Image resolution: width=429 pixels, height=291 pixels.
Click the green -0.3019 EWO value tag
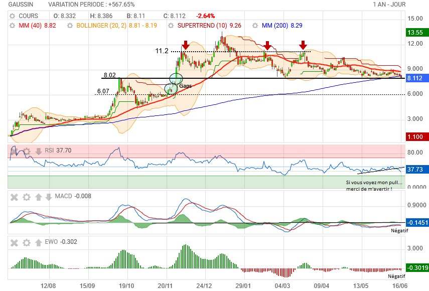(x=417, y=267)
